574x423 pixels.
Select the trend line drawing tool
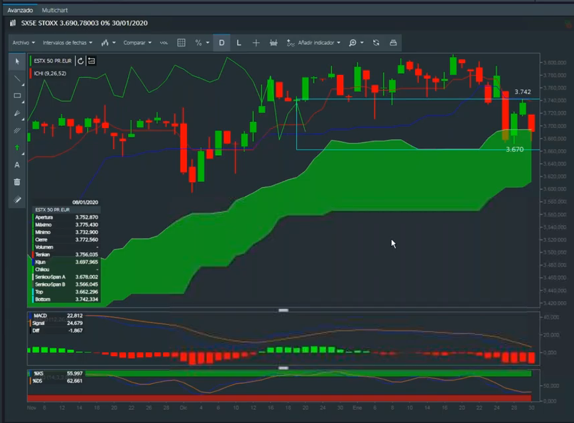17,78
